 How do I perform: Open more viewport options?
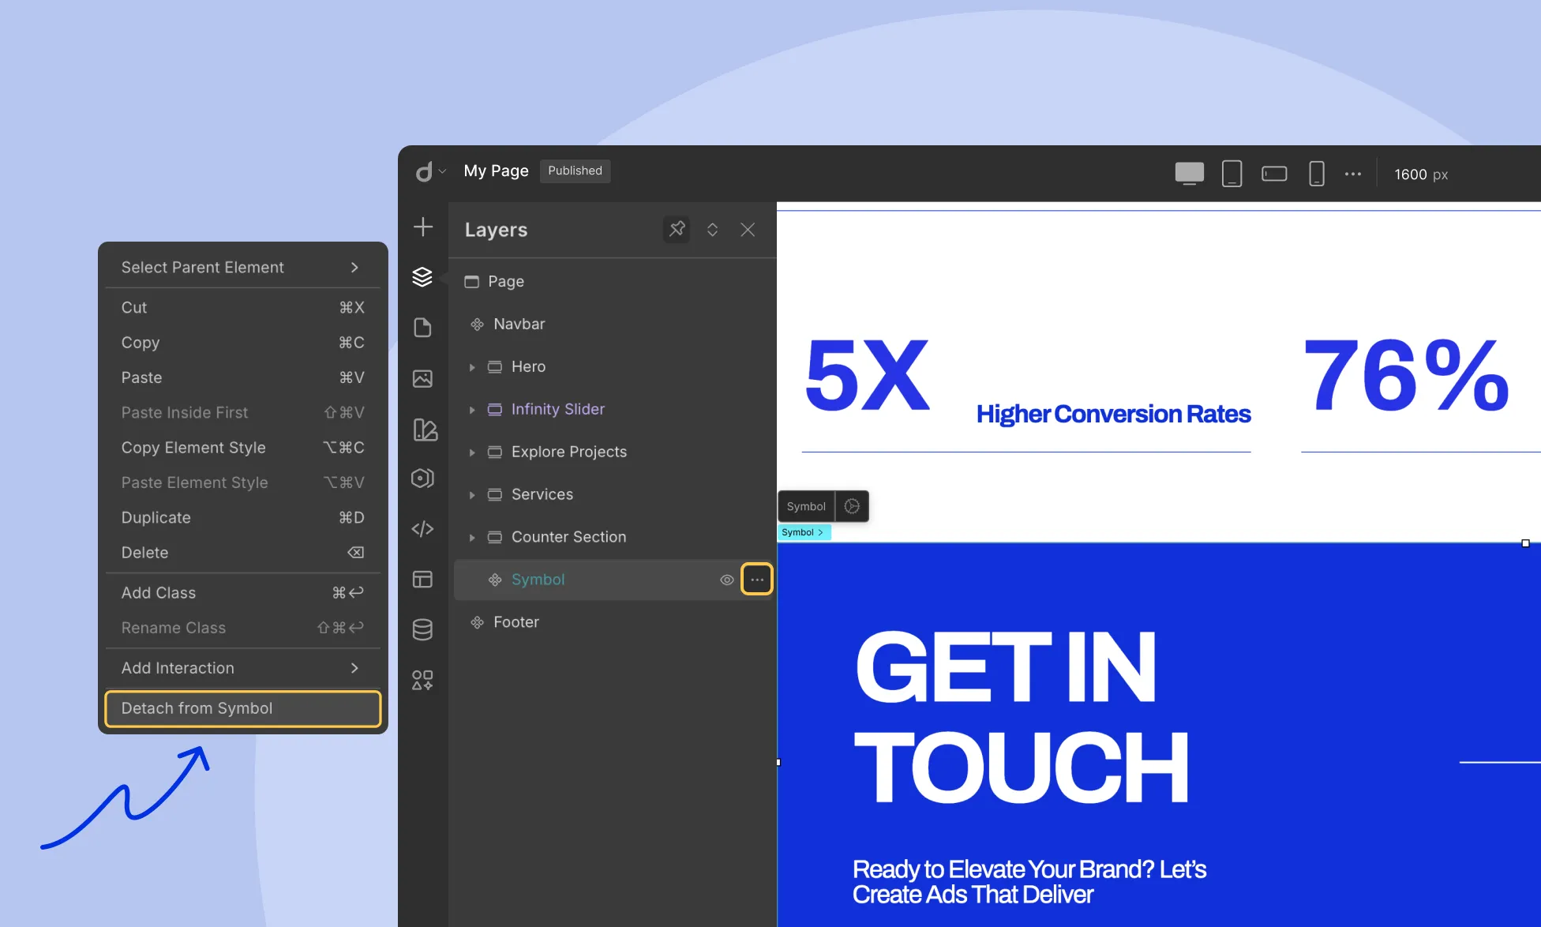1352,174
